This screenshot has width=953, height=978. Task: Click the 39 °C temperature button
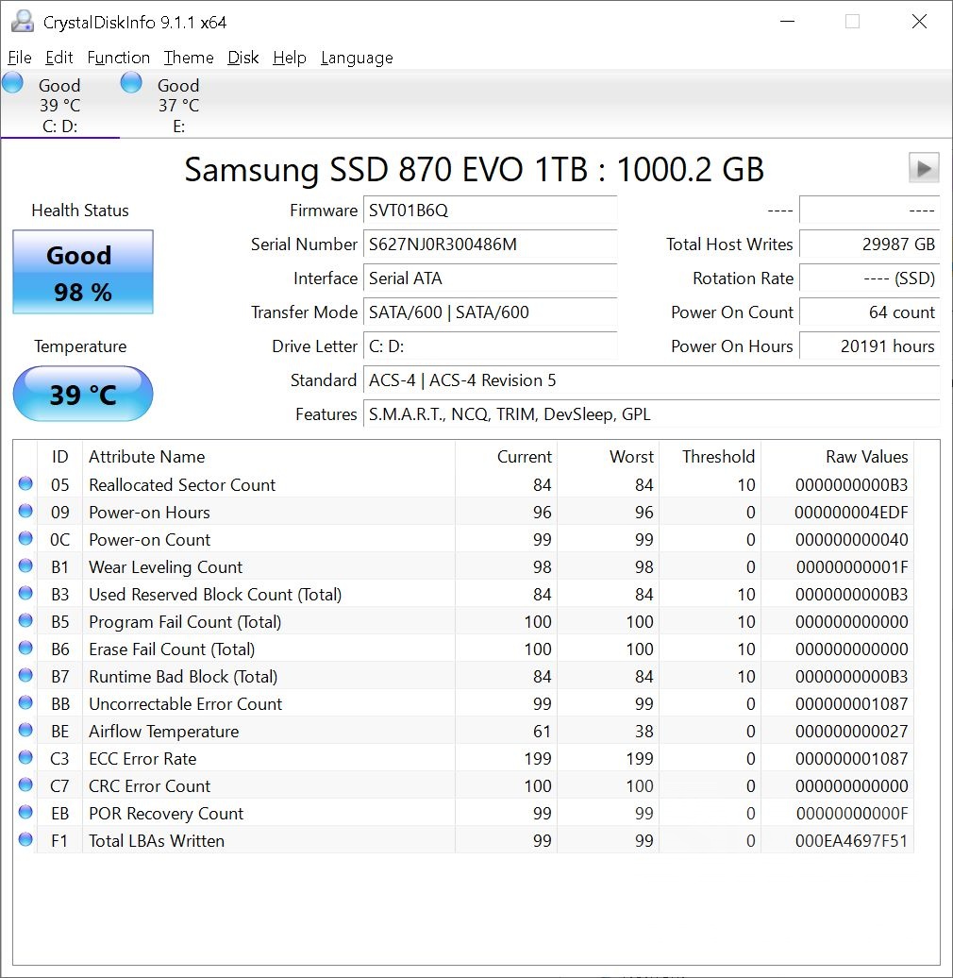point(83,394)
